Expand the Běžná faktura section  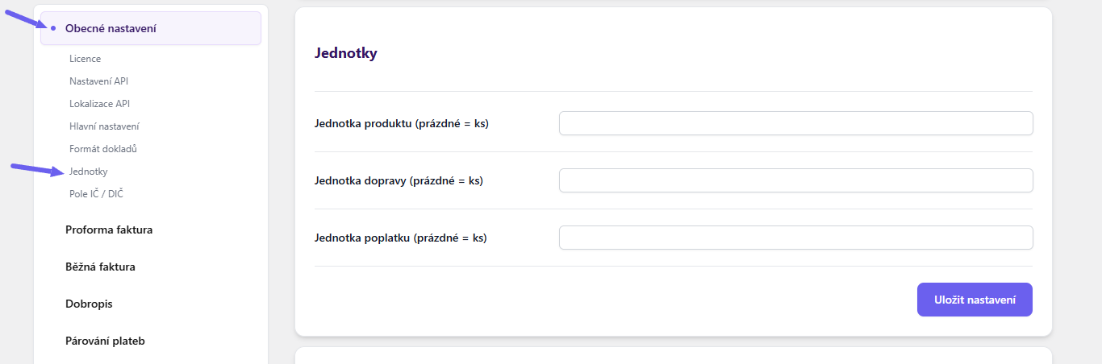pos(100,267)
